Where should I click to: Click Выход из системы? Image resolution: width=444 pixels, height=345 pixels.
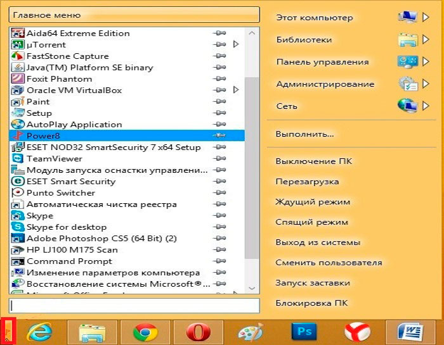318,242
